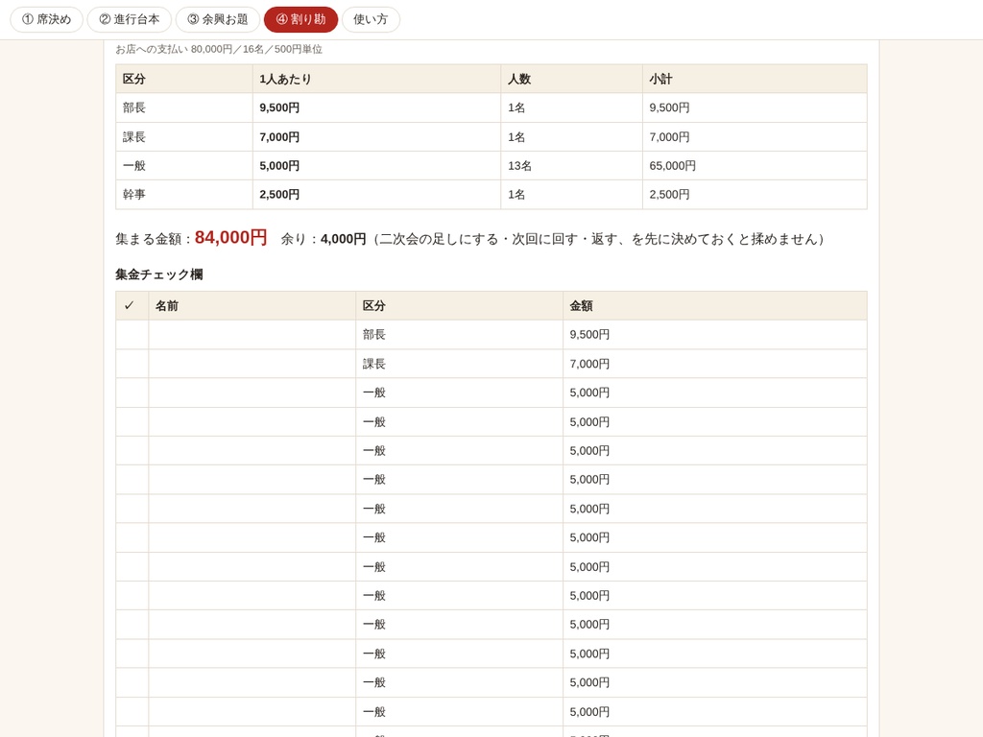Click the 人数 column header

572,79
